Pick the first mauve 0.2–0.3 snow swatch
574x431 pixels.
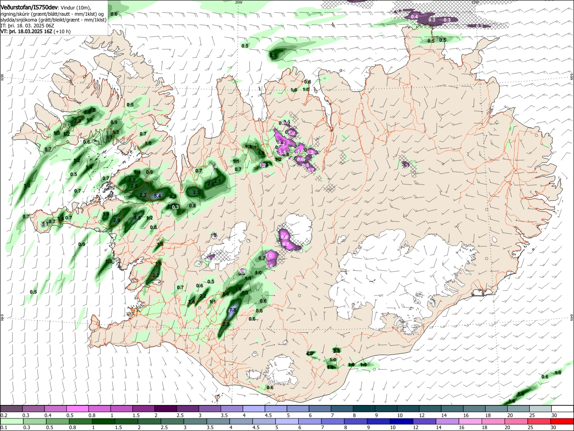[11, 409]
